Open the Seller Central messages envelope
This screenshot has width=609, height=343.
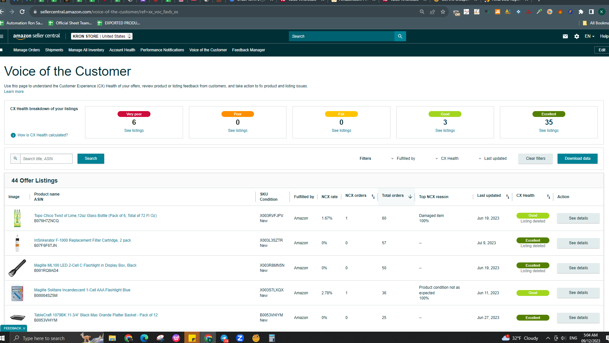(565, 36)
